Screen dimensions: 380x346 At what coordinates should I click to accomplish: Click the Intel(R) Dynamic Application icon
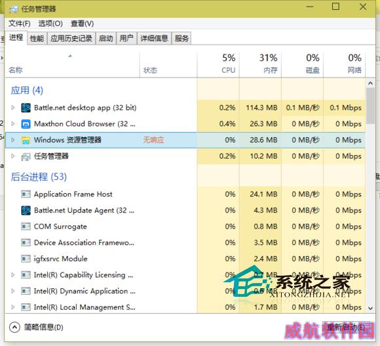point(26,291)
